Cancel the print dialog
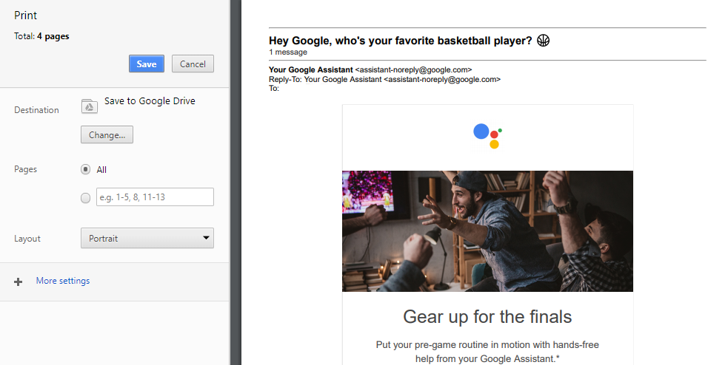Viewport: 708px width, 365px height. click(193, 64)
